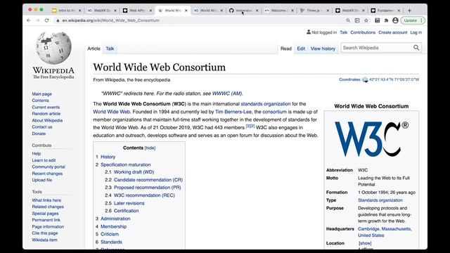Click the coordinates globe map icon
Image resolution: width=450 pixels, height=253 pixels.
(x=365, y=79)
